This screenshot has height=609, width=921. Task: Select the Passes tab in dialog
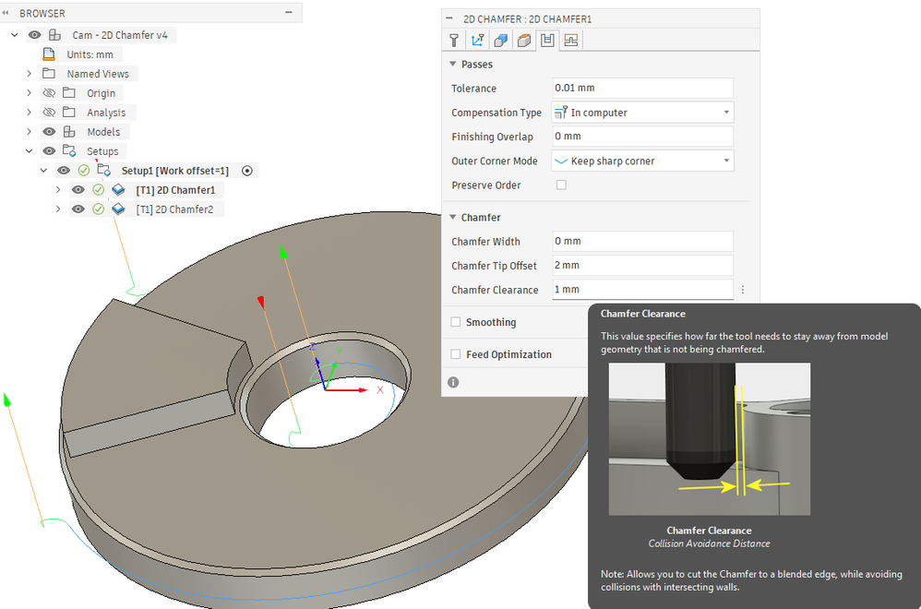[547, 40]
